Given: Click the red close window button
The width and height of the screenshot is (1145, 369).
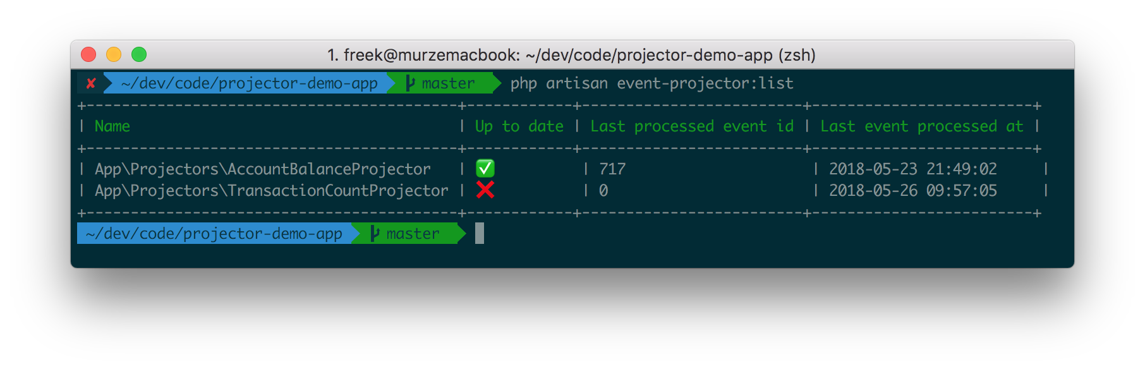Looking at the screenshot, I should (x=88, y=55).
